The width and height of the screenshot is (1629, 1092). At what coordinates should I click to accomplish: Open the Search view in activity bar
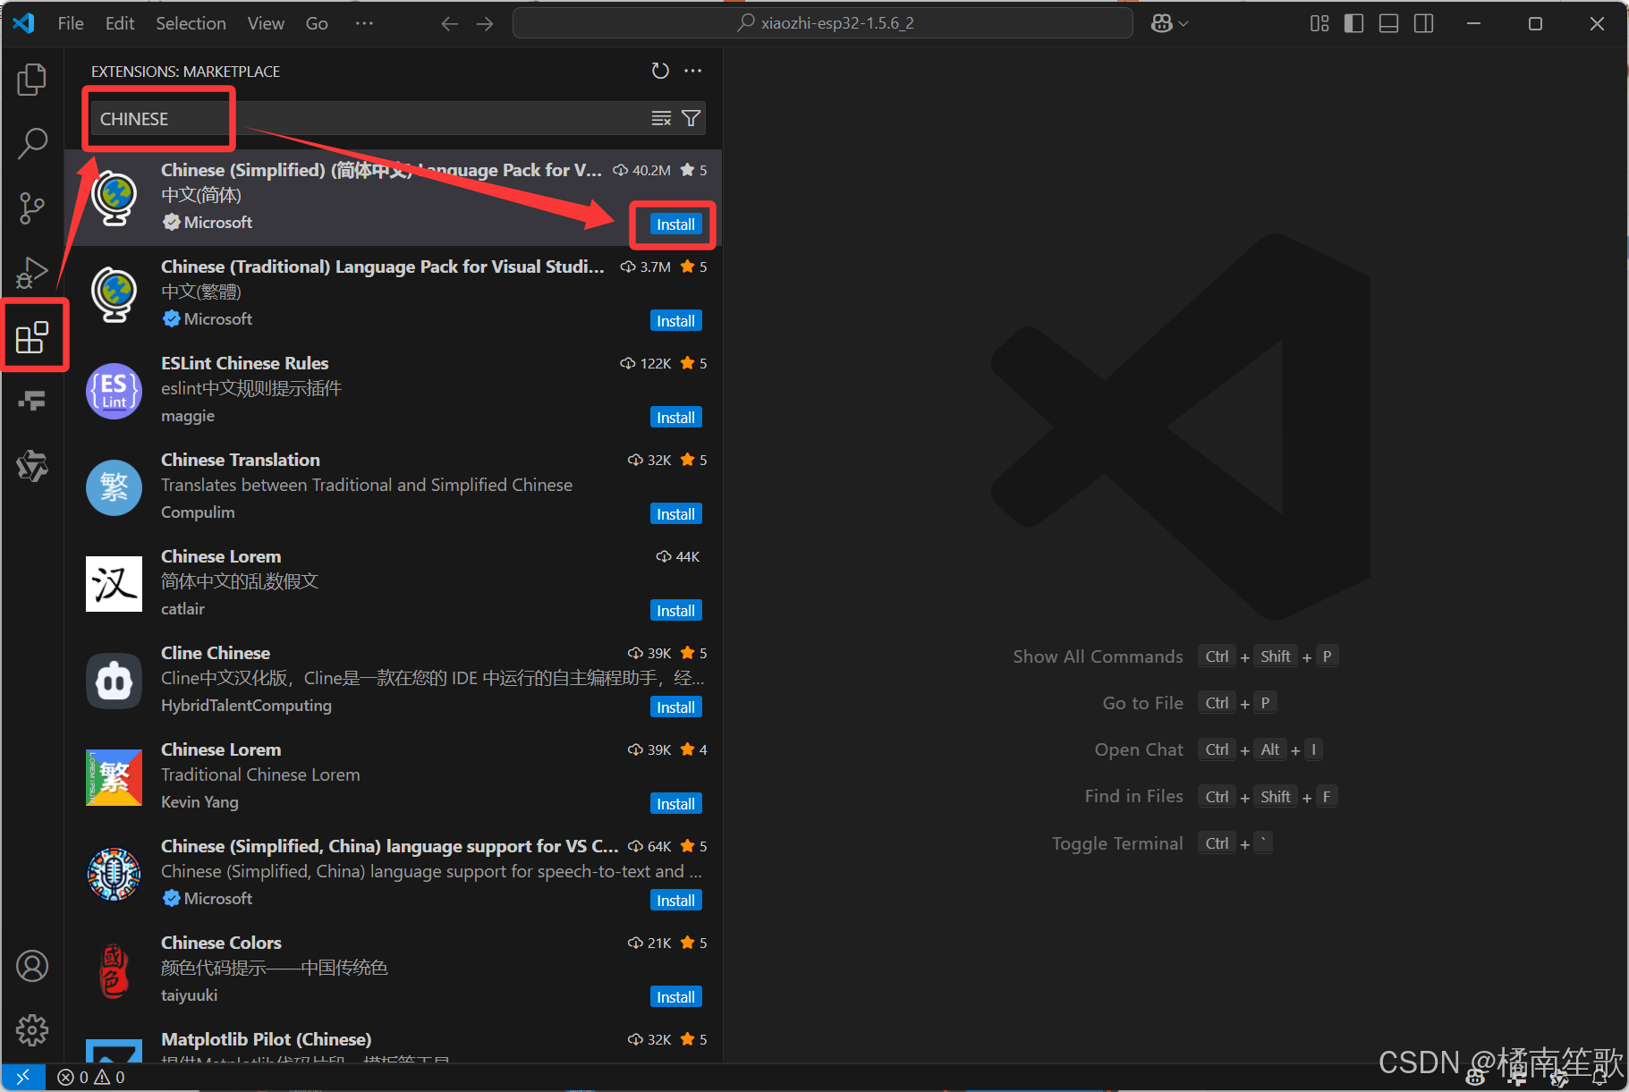32,143
